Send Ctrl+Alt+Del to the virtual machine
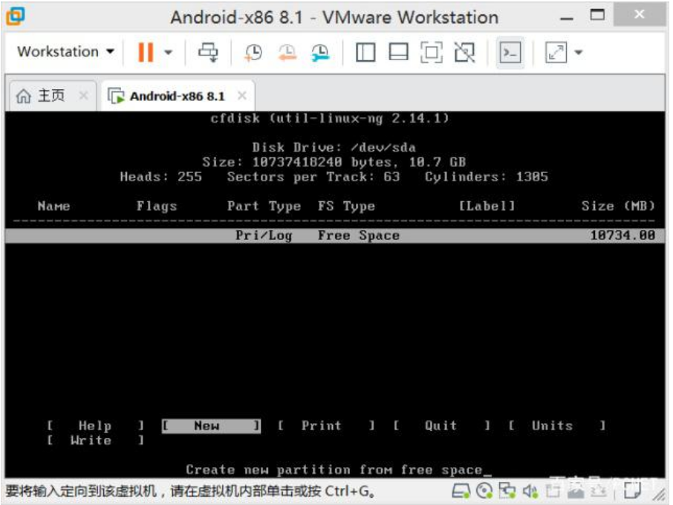This screenshot has width=673, height=505. [208, 52]
